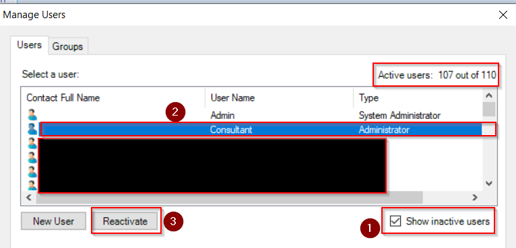516x248 pixels.
Task: Click Active users 107 out of 110 text
Action: coord(437,75)
